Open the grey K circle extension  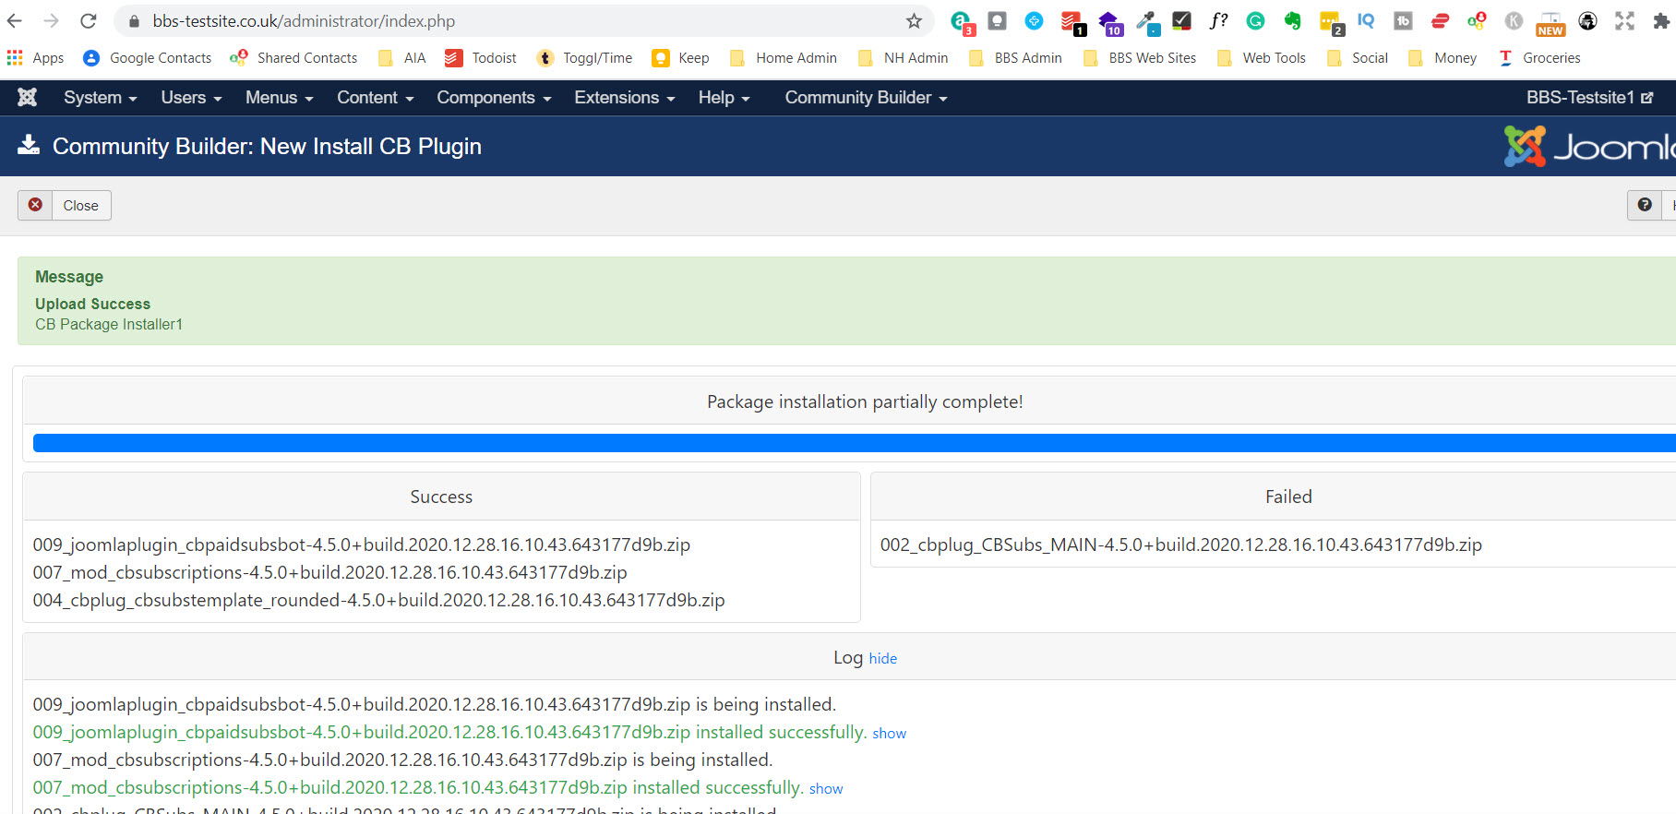(x=1514, y=20)
